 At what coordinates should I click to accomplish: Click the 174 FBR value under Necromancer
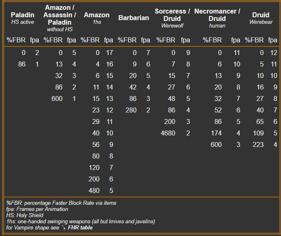click(x=216, y=133)
